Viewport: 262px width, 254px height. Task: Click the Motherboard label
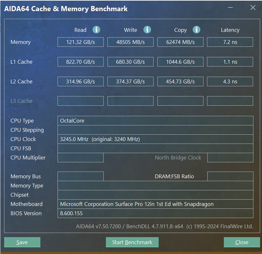pyautogui.click(x=26, y=204)
